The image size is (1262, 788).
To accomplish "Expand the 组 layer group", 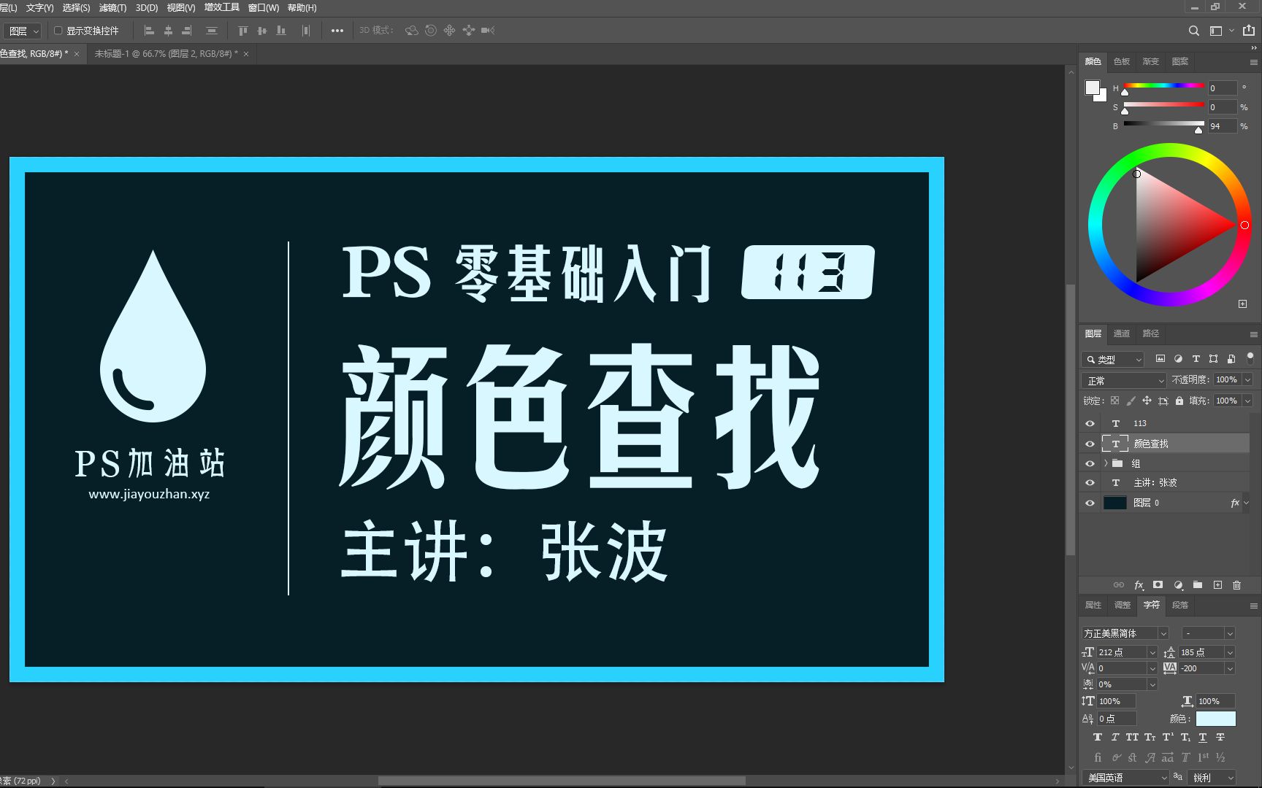I will [1105, 463].
